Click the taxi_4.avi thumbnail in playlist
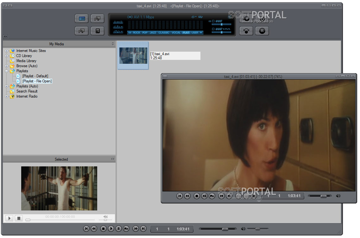The height and width of the screenshot is (238, 360). tap(133, 55)
